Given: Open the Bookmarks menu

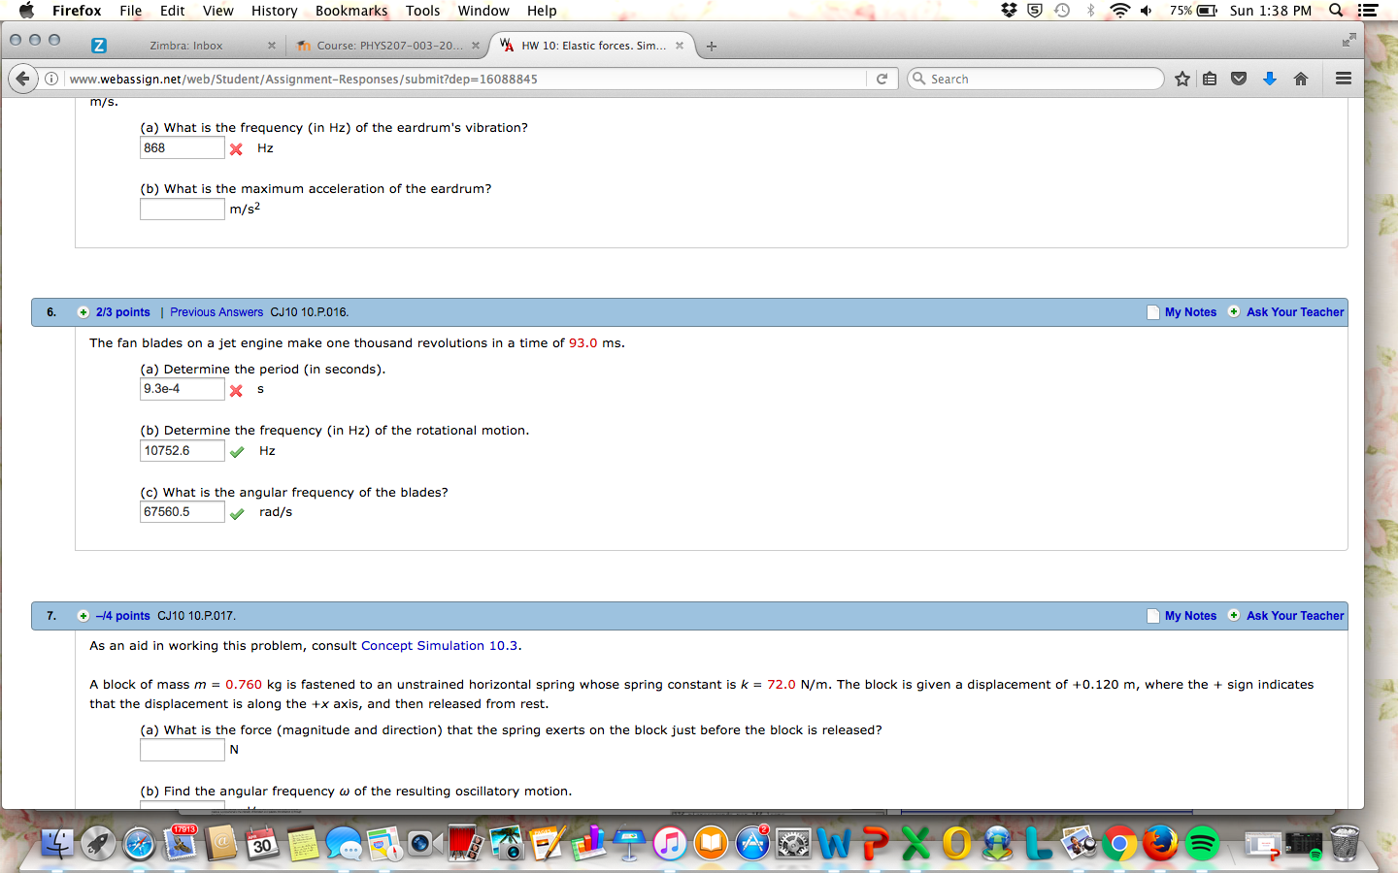Looking at the screenshot, I should click(x=350, y=11).
